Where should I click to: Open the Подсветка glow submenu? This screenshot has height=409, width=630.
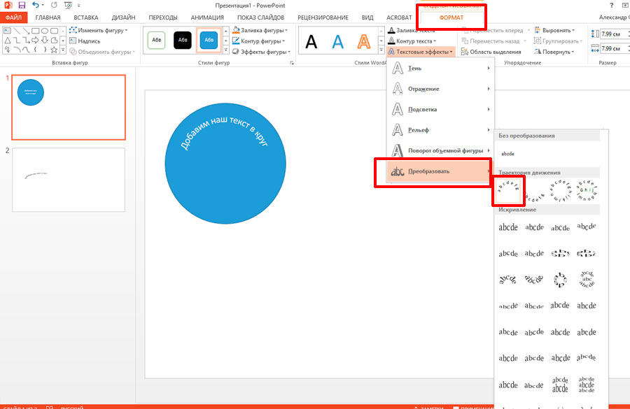[x=440, y=109]
